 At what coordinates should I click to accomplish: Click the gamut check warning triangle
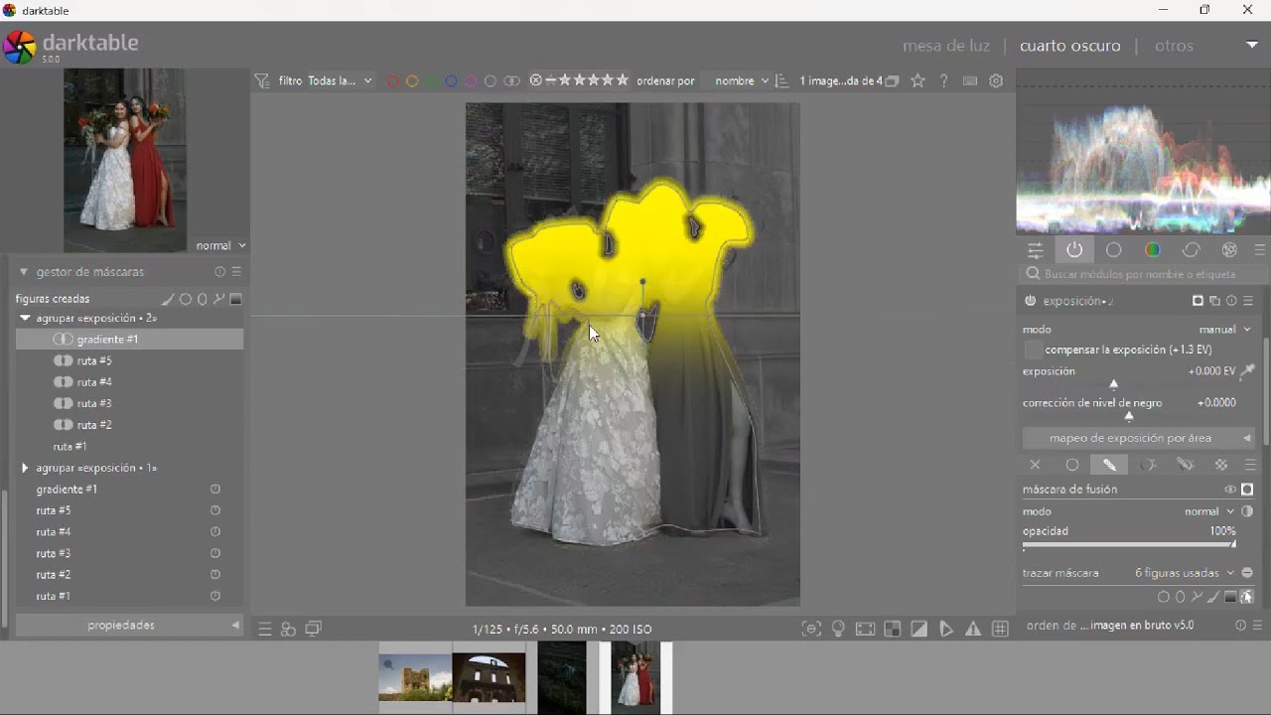[x=974, y=630]
